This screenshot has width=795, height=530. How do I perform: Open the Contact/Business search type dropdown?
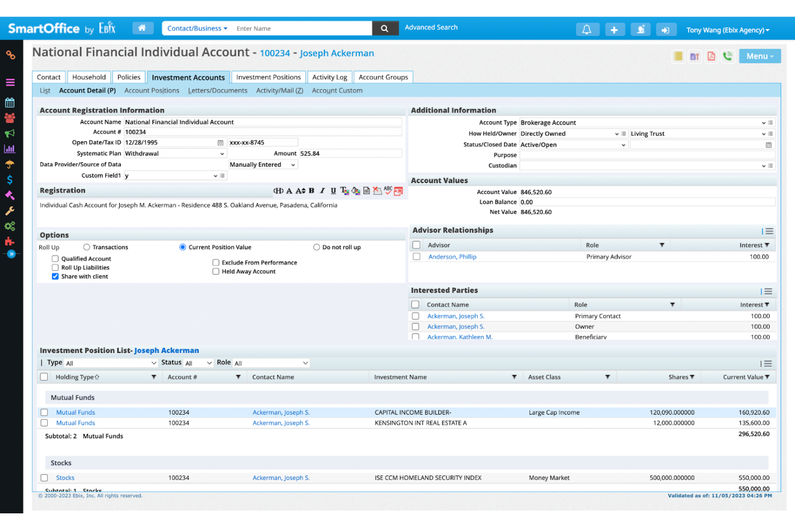[x=197, y=28]
